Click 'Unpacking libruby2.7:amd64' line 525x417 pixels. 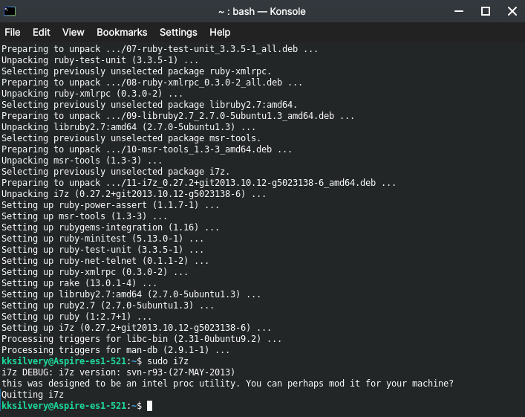(128, 126)
